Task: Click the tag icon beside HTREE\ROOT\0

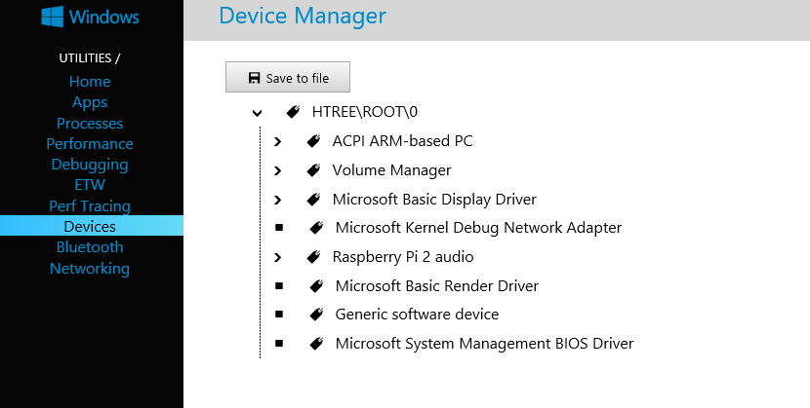Action: 294,112
